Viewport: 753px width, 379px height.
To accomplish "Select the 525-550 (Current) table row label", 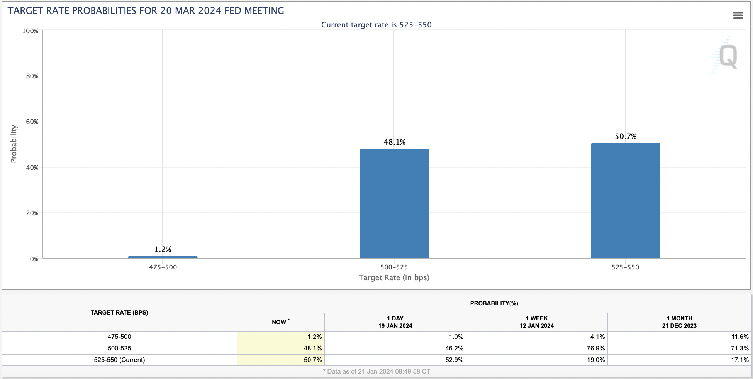I will click(119, 360).
